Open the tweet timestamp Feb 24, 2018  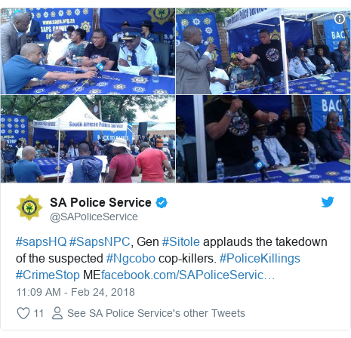pos(75,292)
